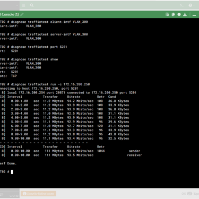Click the first 'Bitrate' column header
The height and width of the screenshot is (199, 199).
coord(74,97)
